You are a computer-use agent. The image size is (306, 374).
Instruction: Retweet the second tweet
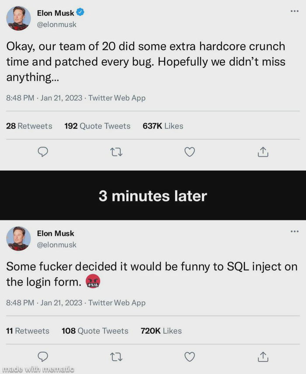[x=116, y=357]
